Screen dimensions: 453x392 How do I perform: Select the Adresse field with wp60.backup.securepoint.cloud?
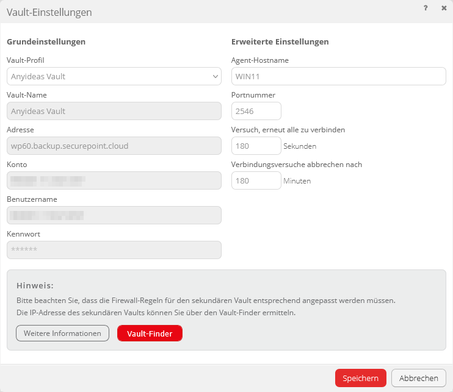coord(114,146)
